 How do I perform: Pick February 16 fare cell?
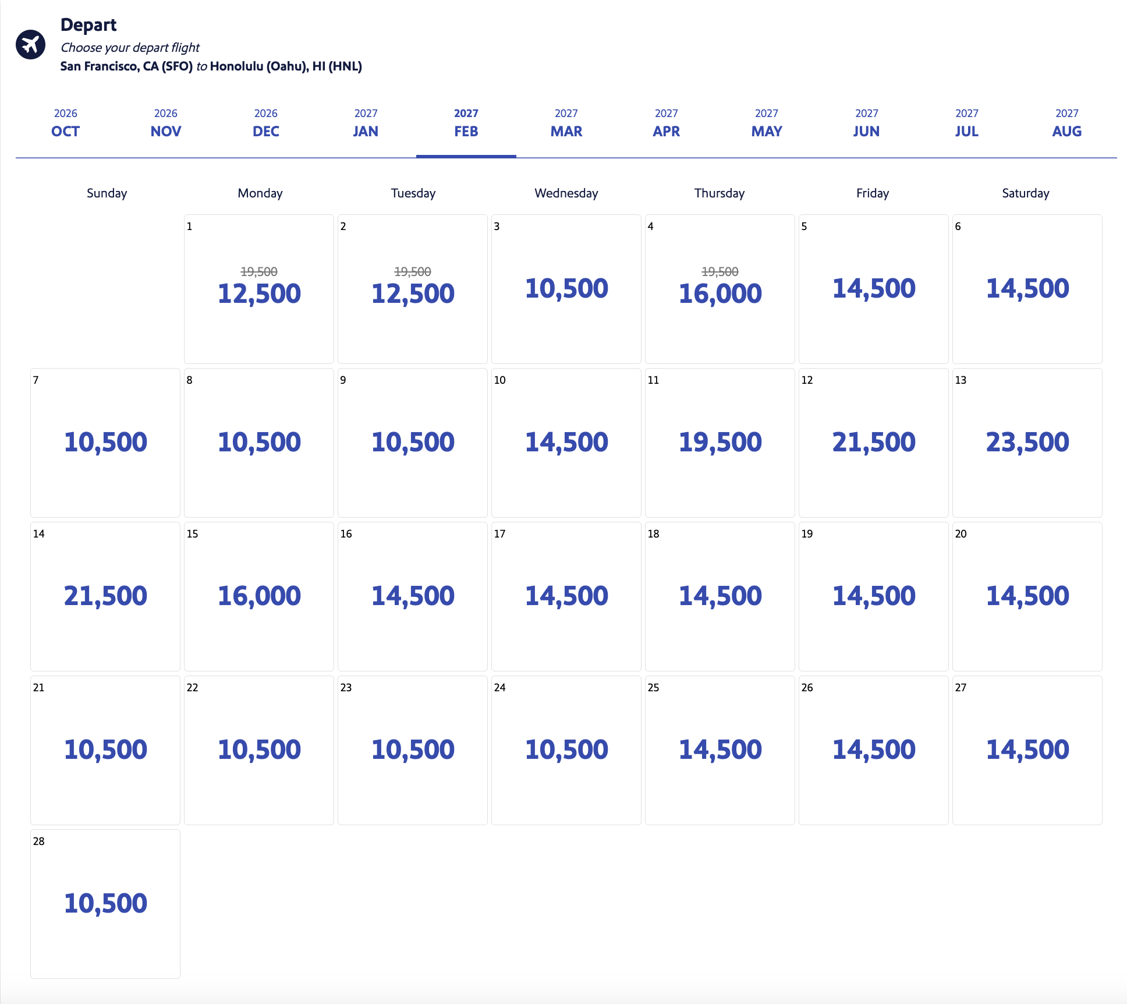pos(413,597)
